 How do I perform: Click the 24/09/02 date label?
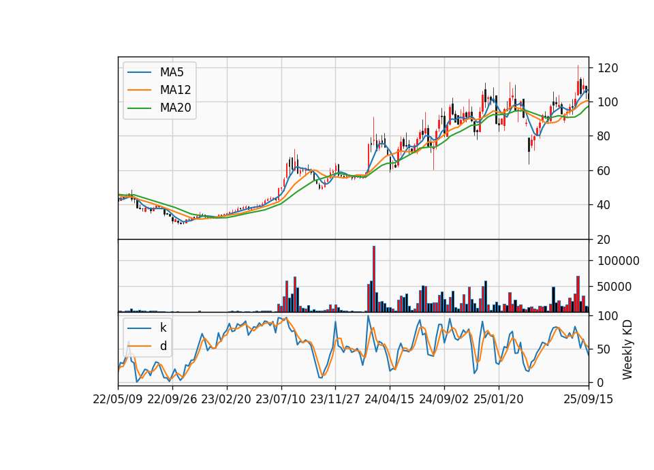pos(443,400)
